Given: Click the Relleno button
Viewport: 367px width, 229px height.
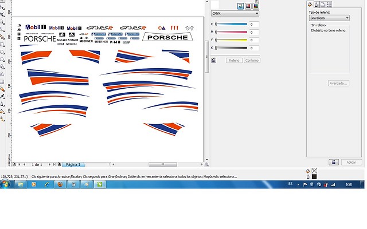Looking at the screenshot, I should point(234,60).
